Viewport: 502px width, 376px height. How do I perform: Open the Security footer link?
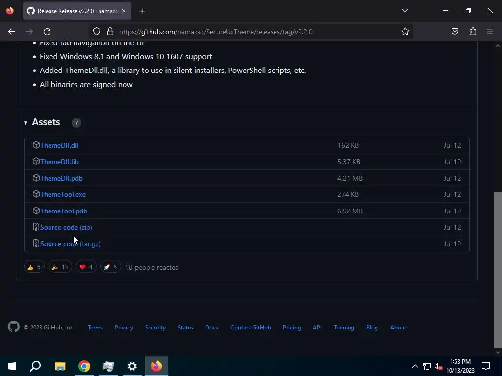tap(155, 328)
